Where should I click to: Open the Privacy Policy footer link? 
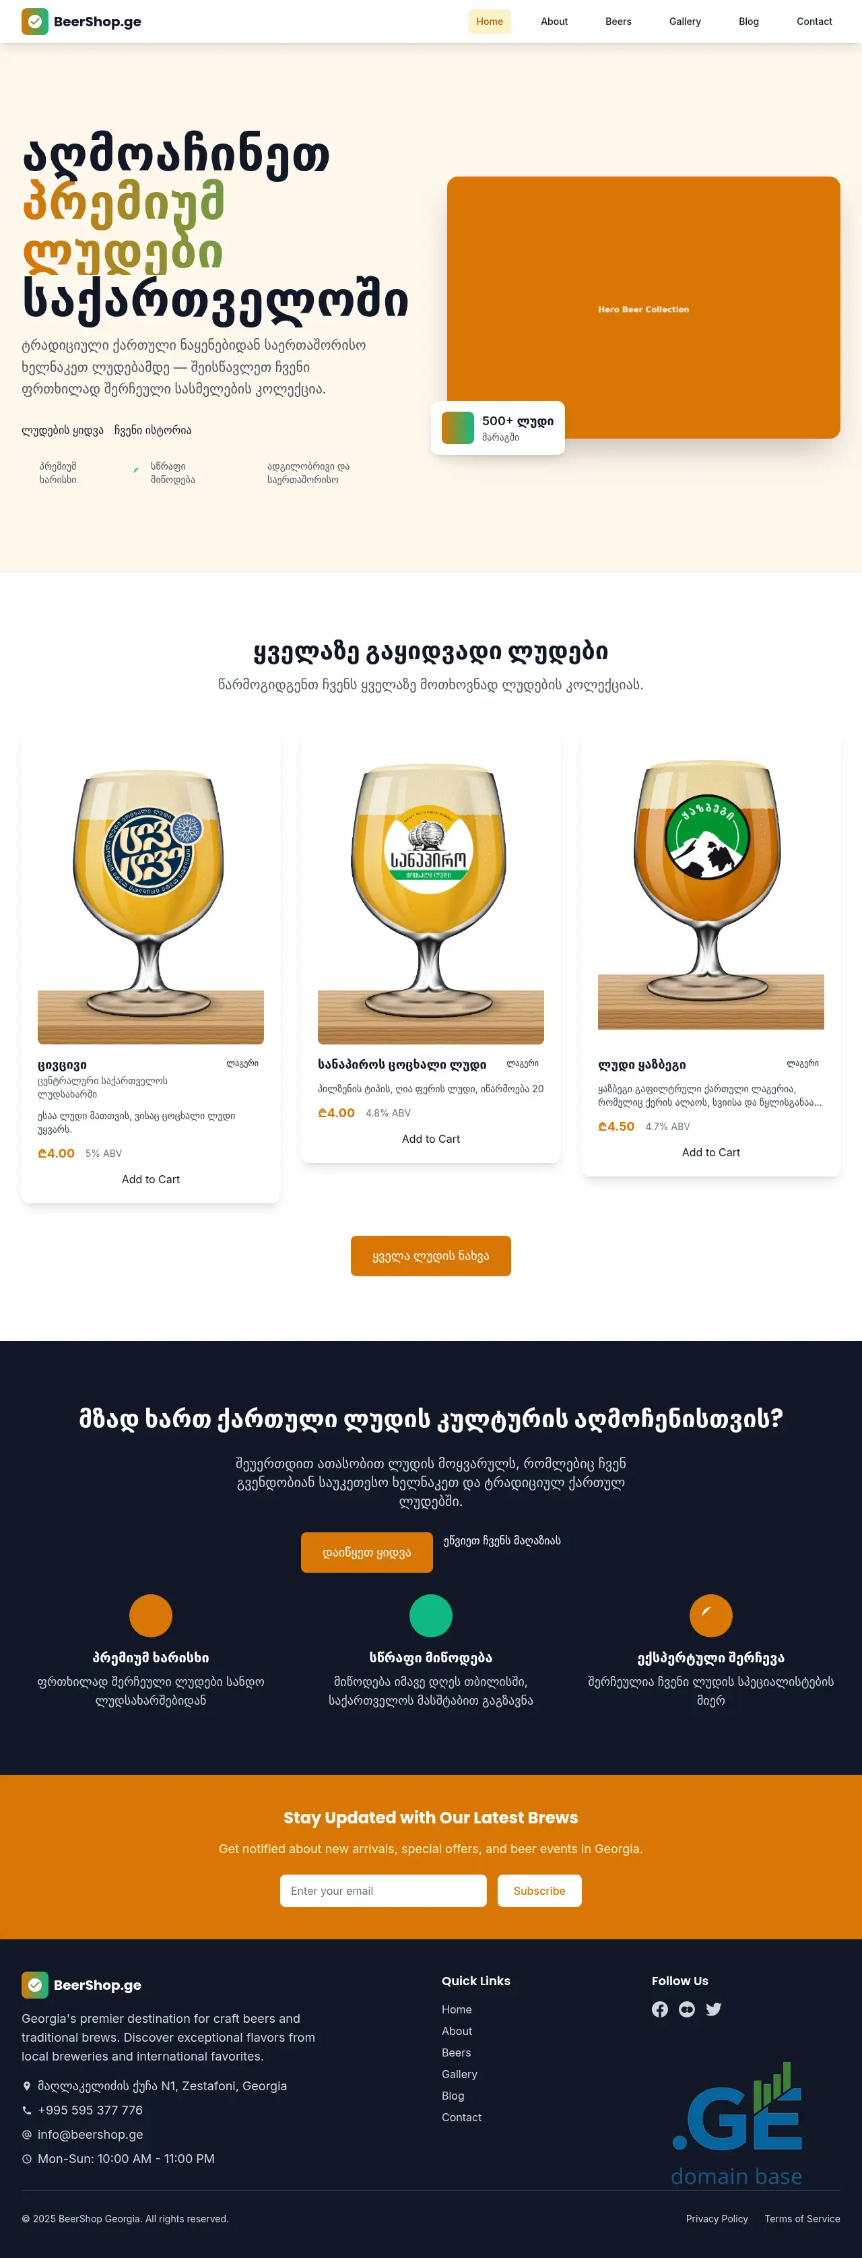(x=717, y=2218)
